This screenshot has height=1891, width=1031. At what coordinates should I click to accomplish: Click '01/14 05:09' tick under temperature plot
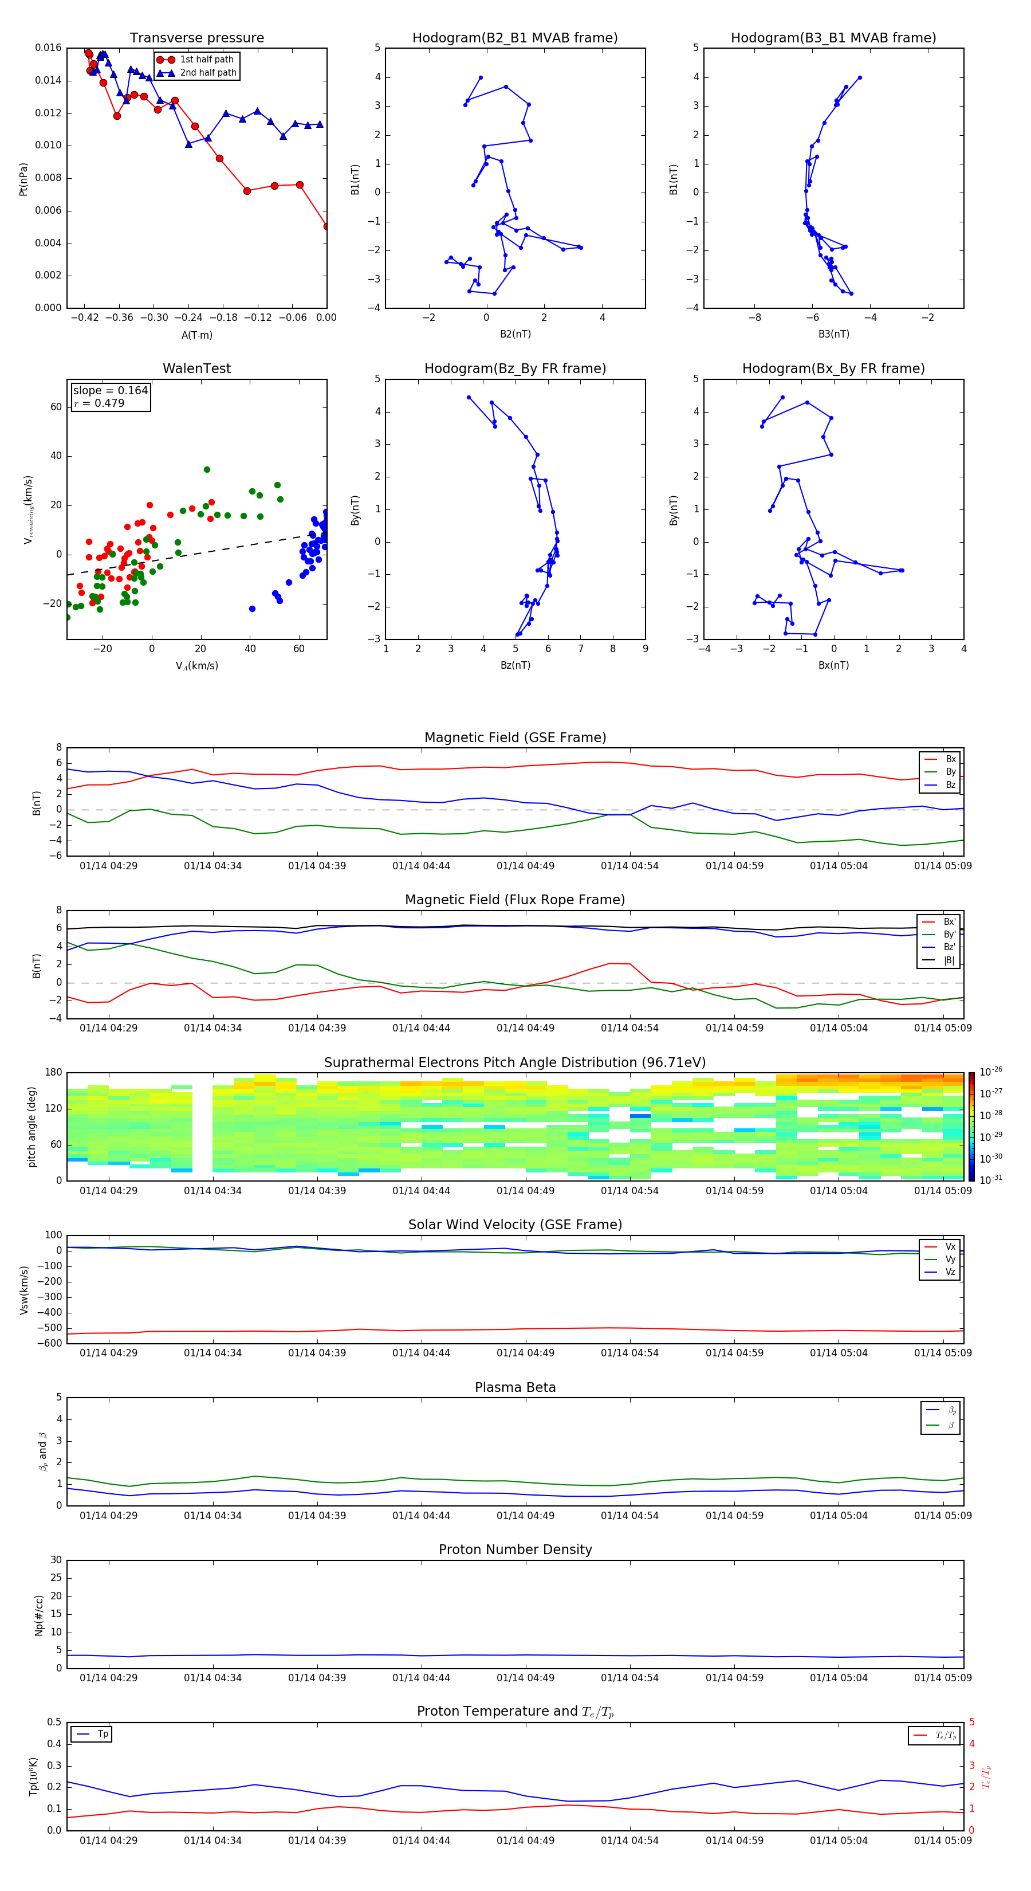[x=943, y=1841]
